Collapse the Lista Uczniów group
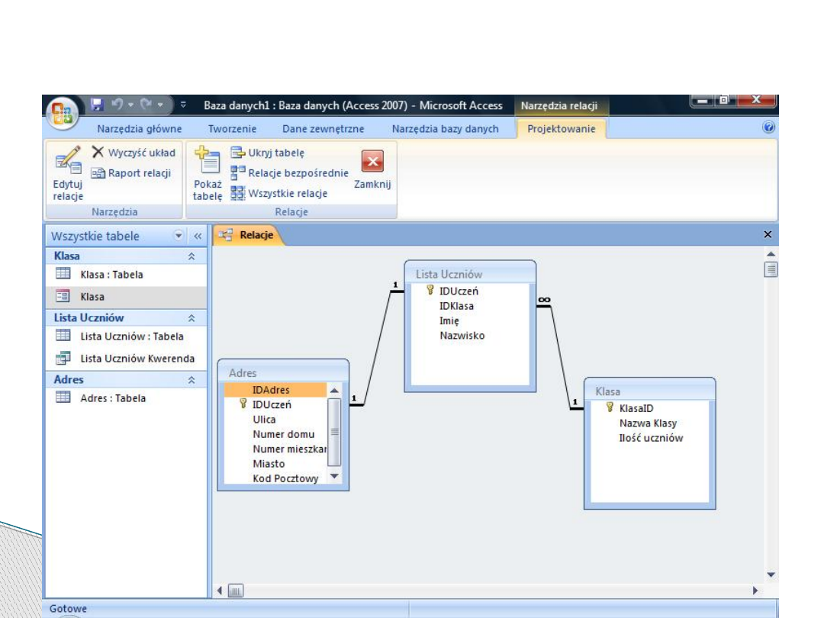824x618 pixels. point(192,318)
